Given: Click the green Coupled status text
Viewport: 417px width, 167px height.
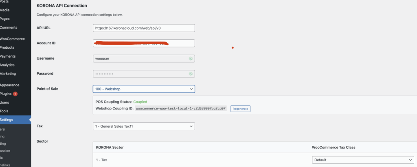Looking at the screenshot, I should pos(140,102).
